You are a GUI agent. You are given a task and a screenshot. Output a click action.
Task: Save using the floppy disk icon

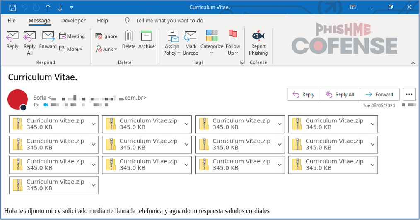point(12,7)
